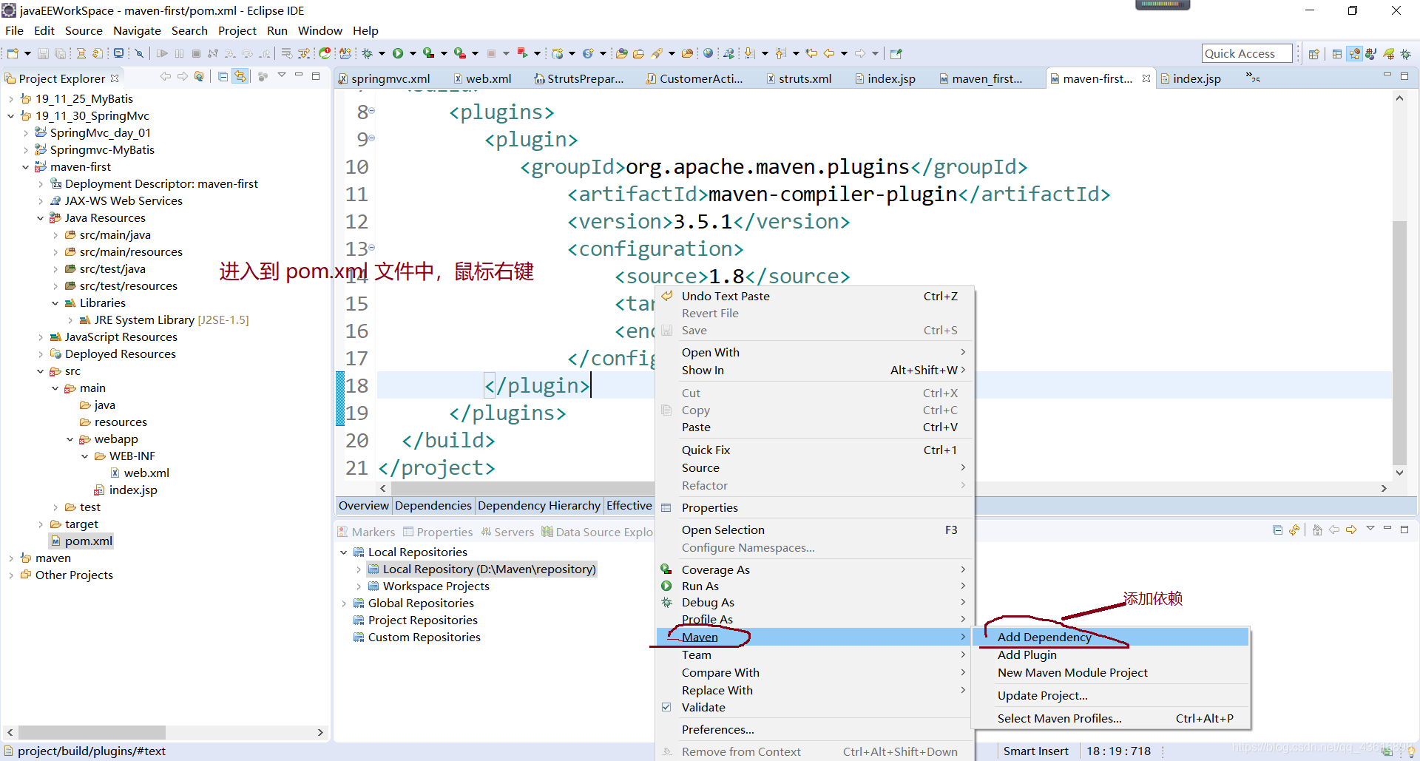The height and width of the screenshot is (761, 1420).
Task: Switch to the Servers view tab
Action: click(x=507, y=532)
